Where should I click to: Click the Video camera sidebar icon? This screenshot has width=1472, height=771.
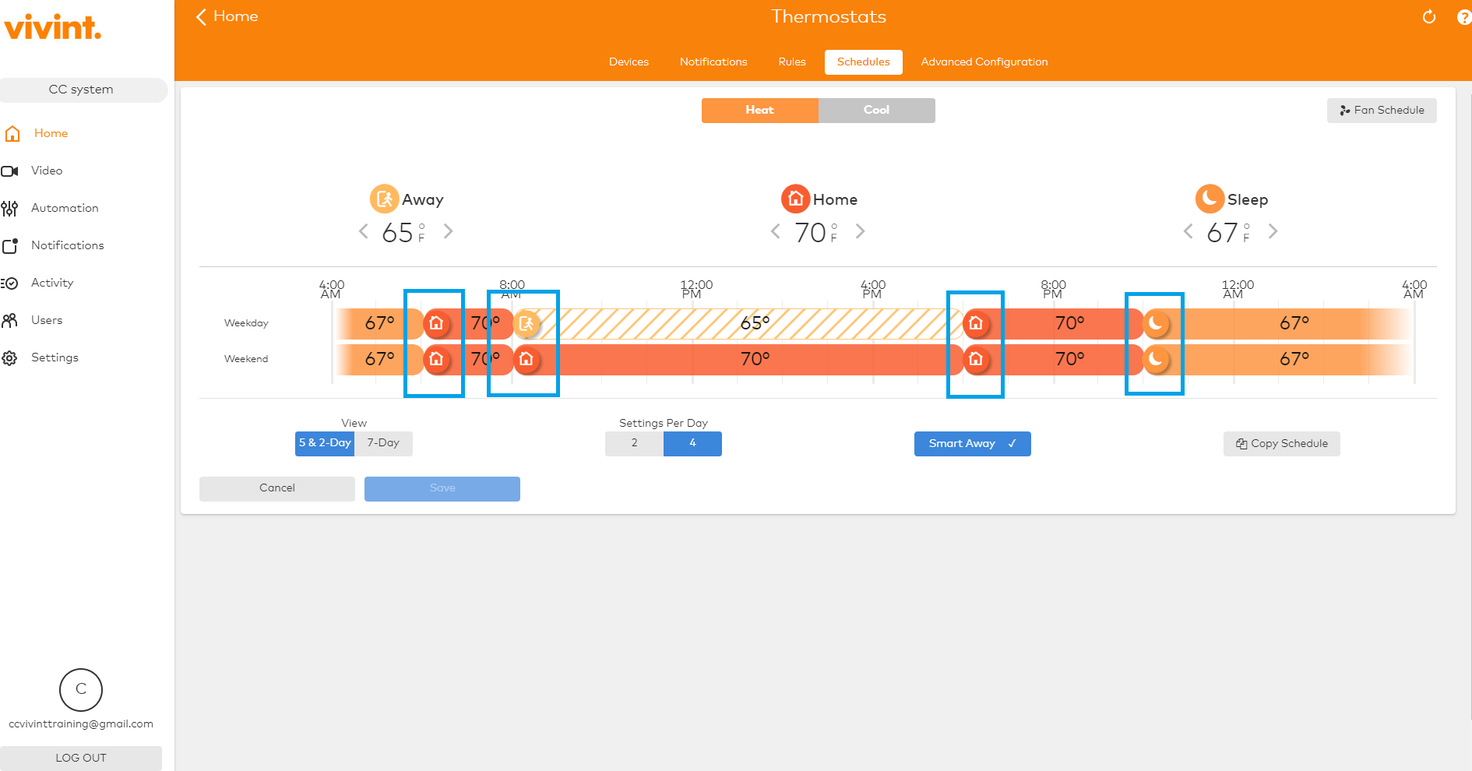coord(10,171)
